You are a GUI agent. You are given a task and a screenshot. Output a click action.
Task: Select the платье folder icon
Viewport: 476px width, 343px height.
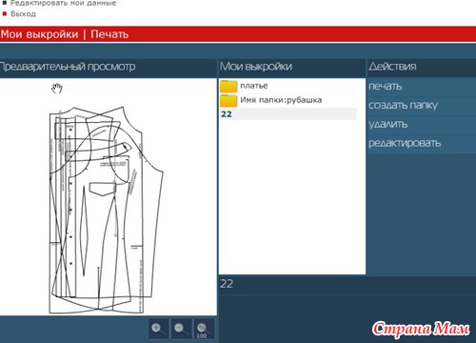(x=228, y=86)
